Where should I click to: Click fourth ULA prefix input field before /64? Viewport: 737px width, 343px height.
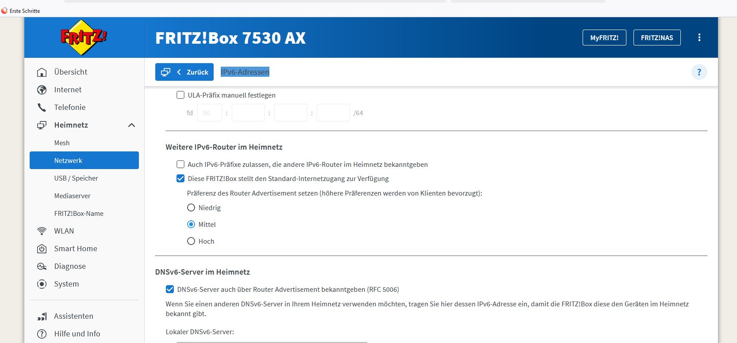[x=333, y=113]
